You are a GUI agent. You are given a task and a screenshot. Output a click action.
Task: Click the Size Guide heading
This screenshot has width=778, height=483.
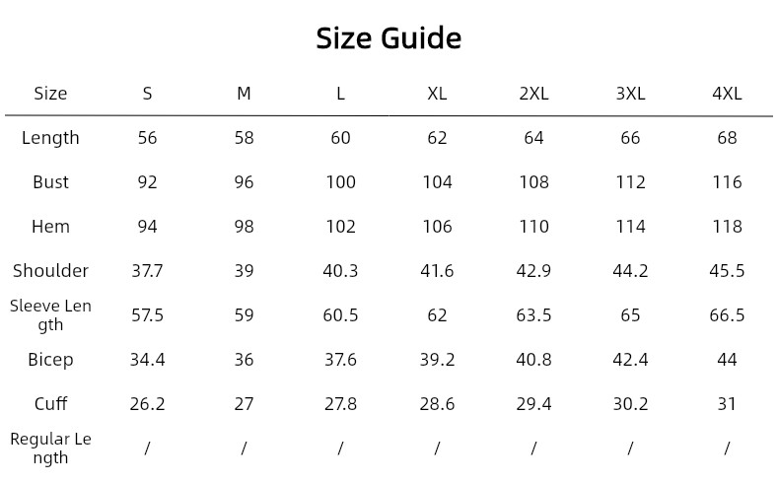point(389,38)
